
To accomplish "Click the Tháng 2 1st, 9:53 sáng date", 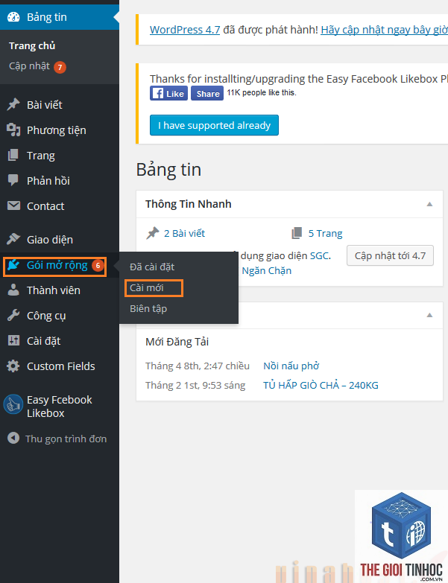I will 195,385.
